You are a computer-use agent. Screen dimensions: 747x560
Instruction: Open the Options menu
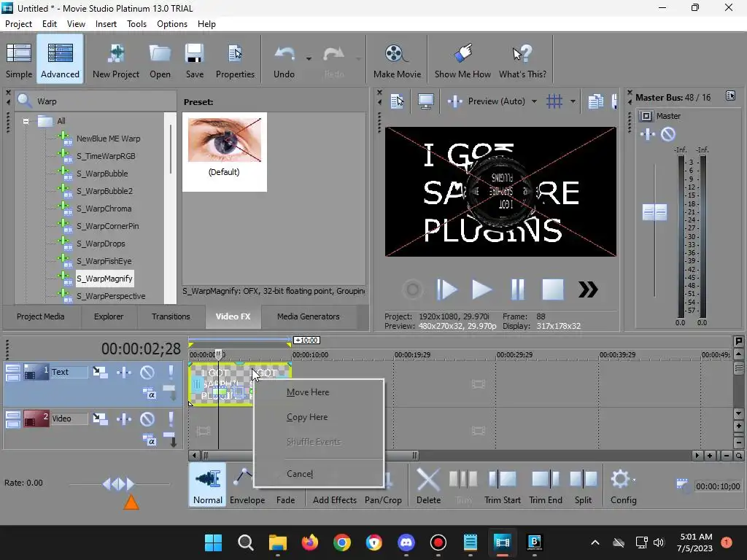172,24
